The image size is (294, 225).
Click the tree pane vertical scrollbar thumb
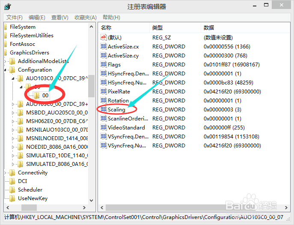[91, 86]
